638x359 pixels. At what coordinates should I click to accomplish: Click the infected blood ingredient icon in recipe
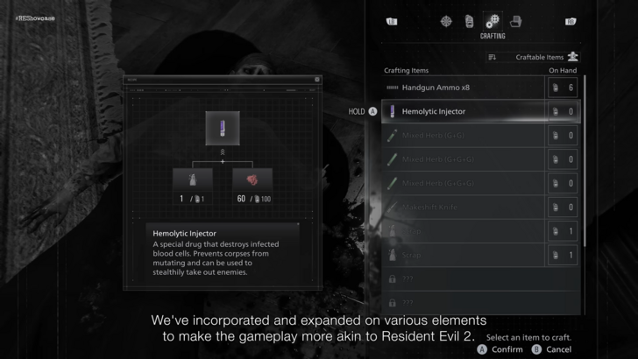tap(252, 179)
